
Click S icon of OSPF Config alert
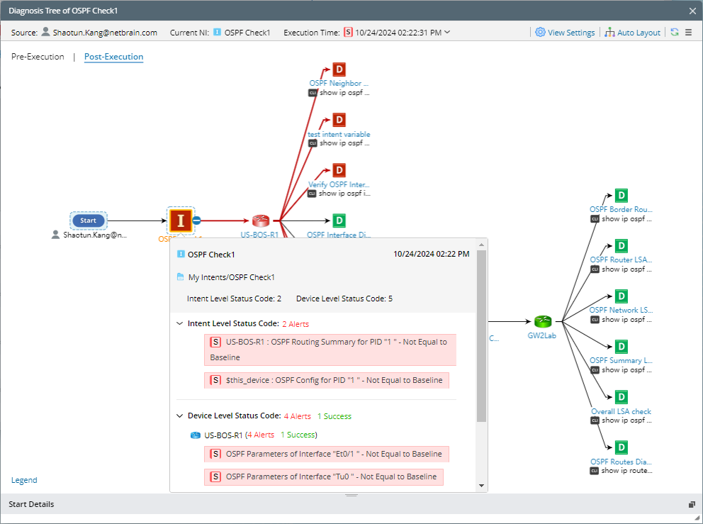[x=215, y=380]
